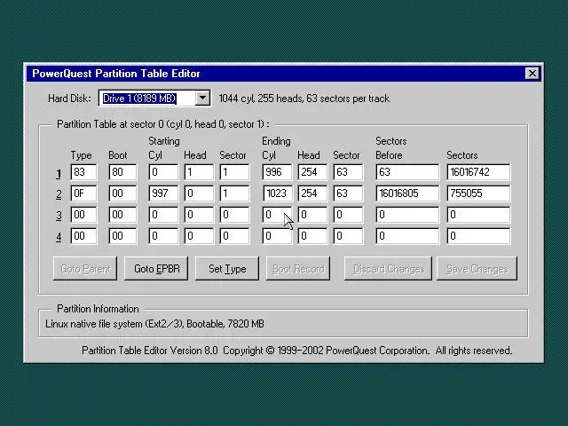Click row 4 Starting Sector field
568x426 pixels.
[x=234, y=236]
